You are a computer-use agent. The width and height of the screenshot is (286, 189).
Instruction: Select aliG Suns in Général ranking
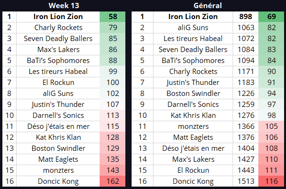pyautogui.click(x=193, y=28)
